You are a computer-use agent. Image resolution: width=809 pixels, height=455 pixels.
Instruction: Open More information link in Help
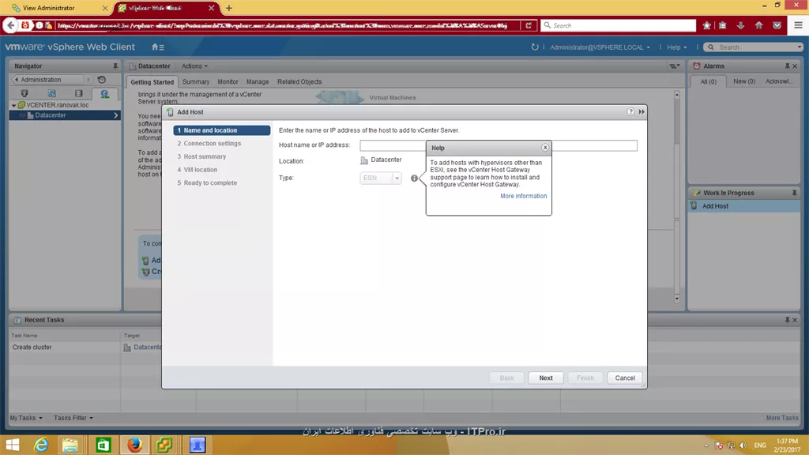523,196
